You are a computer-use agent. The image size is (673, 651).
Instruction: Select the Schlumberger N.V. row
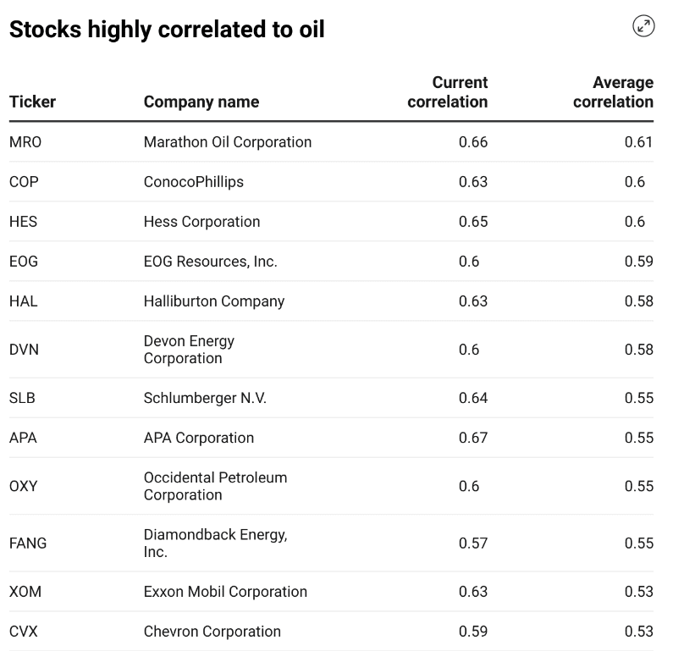[x=205, y=398]
